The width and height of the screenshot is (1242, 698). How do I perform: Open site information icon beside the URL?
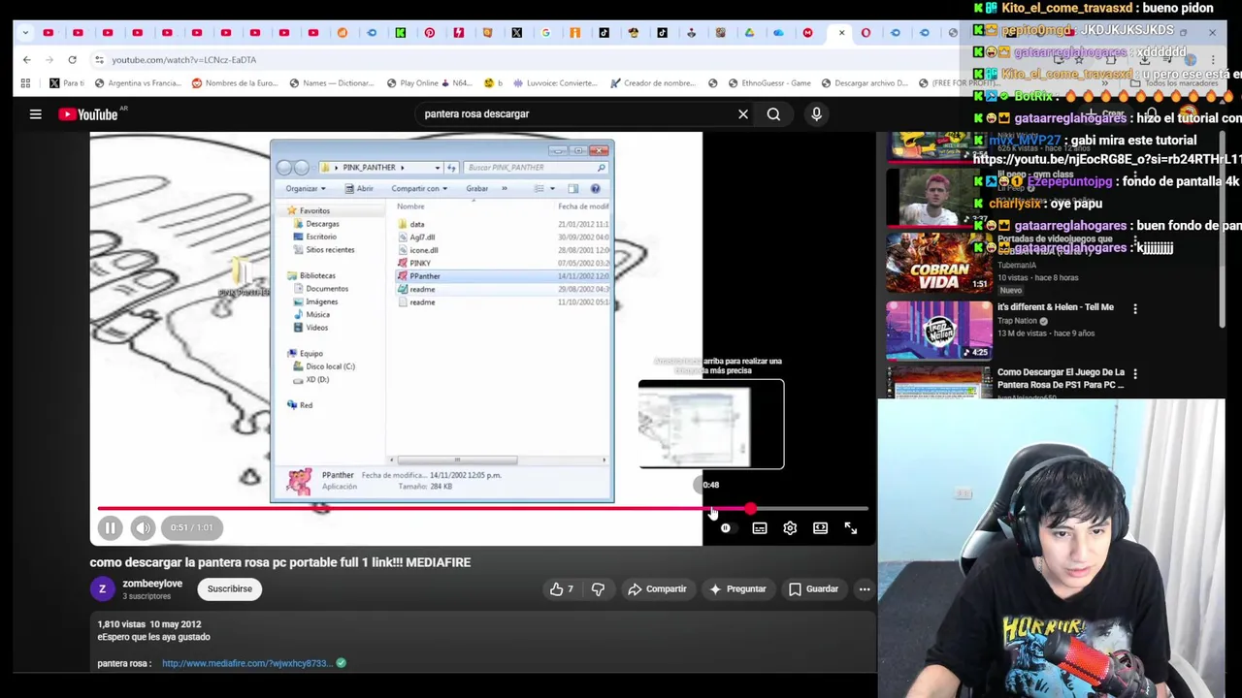99,60
